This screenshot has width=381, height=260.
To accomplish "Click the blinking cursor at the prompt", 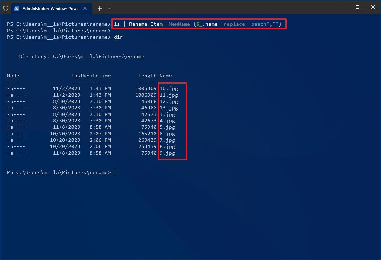I will coord(114,172).
